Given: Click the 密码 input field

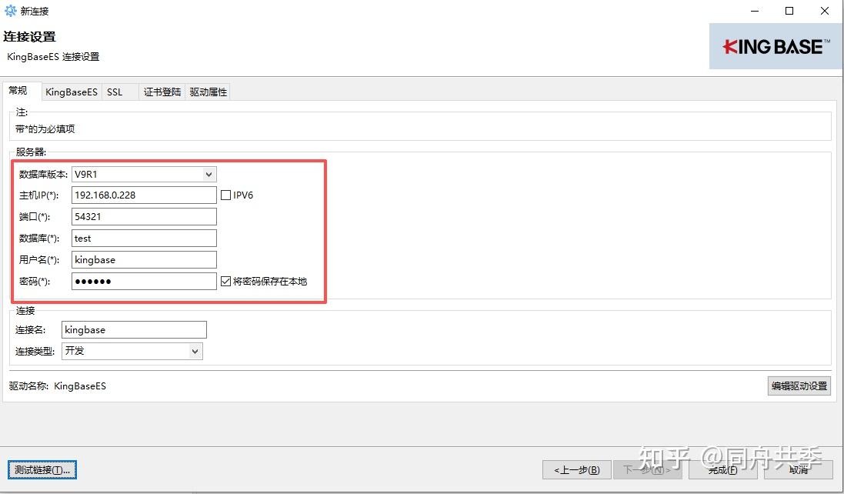Looking at the screenshot, I should [x=143, y=281].
